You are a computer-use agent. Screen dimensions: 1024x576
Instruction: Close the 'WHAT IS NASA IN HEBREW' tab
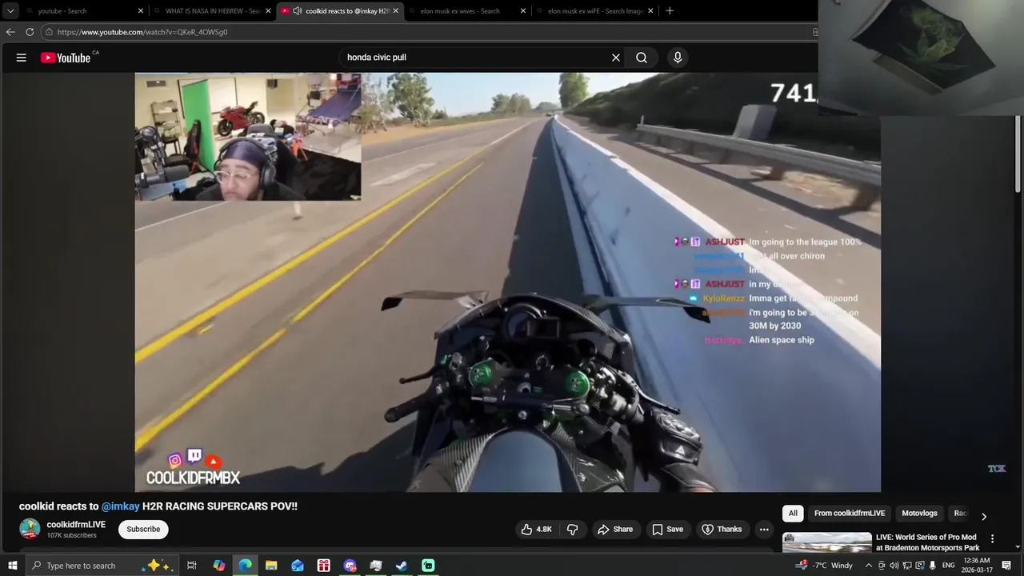click(268, 10)
